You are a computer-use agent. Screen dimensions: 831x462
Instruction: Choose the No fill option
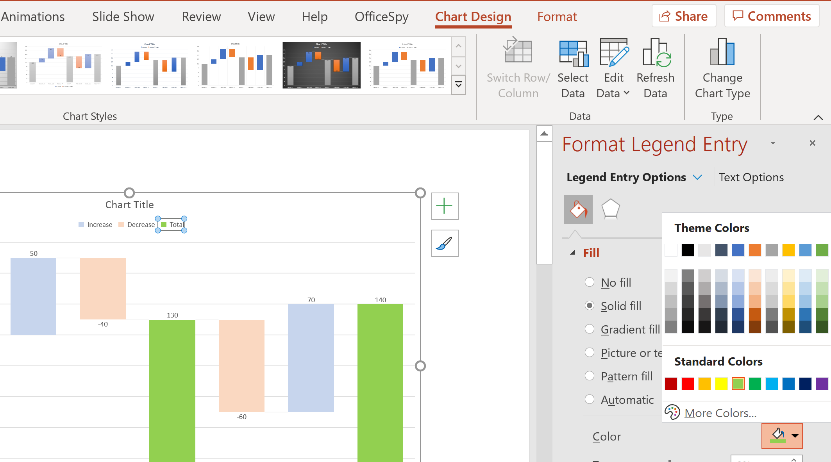(590, 282)
